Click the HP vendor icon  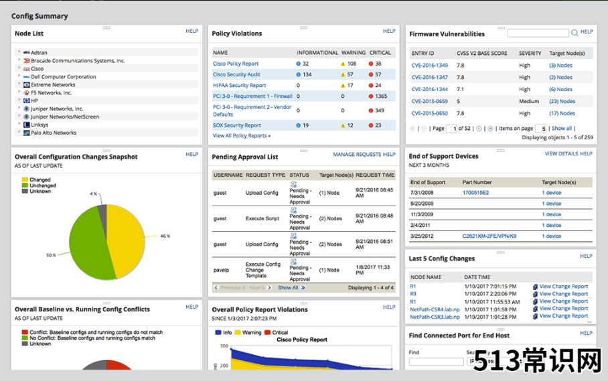[x=26, y=100]
